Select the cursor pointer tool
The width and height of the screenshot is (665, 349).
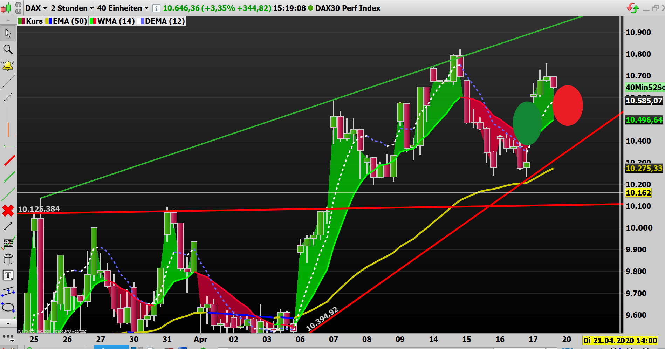(8, 33)
